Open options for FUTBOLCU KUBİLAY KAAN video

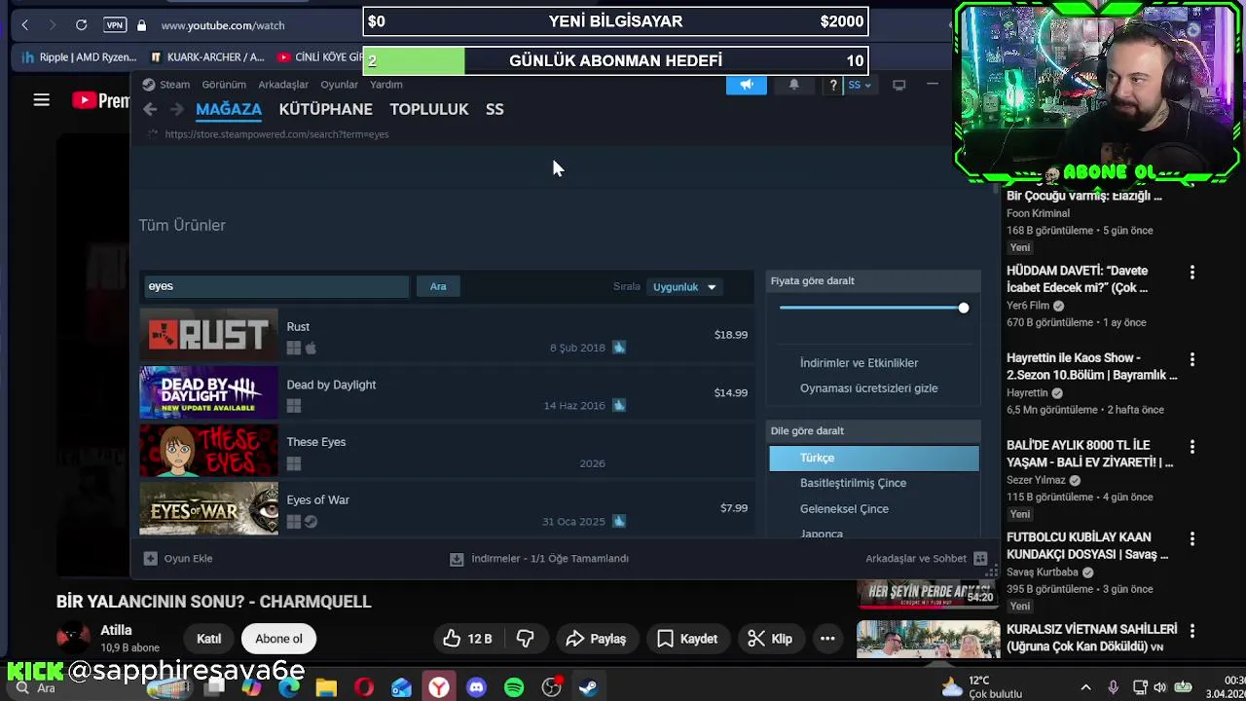pos(1192,539)
